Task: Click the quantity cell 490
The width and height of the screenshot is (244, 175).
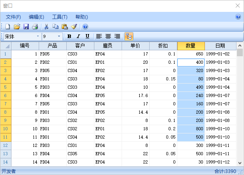Action: pyautogui.click(x=191, y=87)
